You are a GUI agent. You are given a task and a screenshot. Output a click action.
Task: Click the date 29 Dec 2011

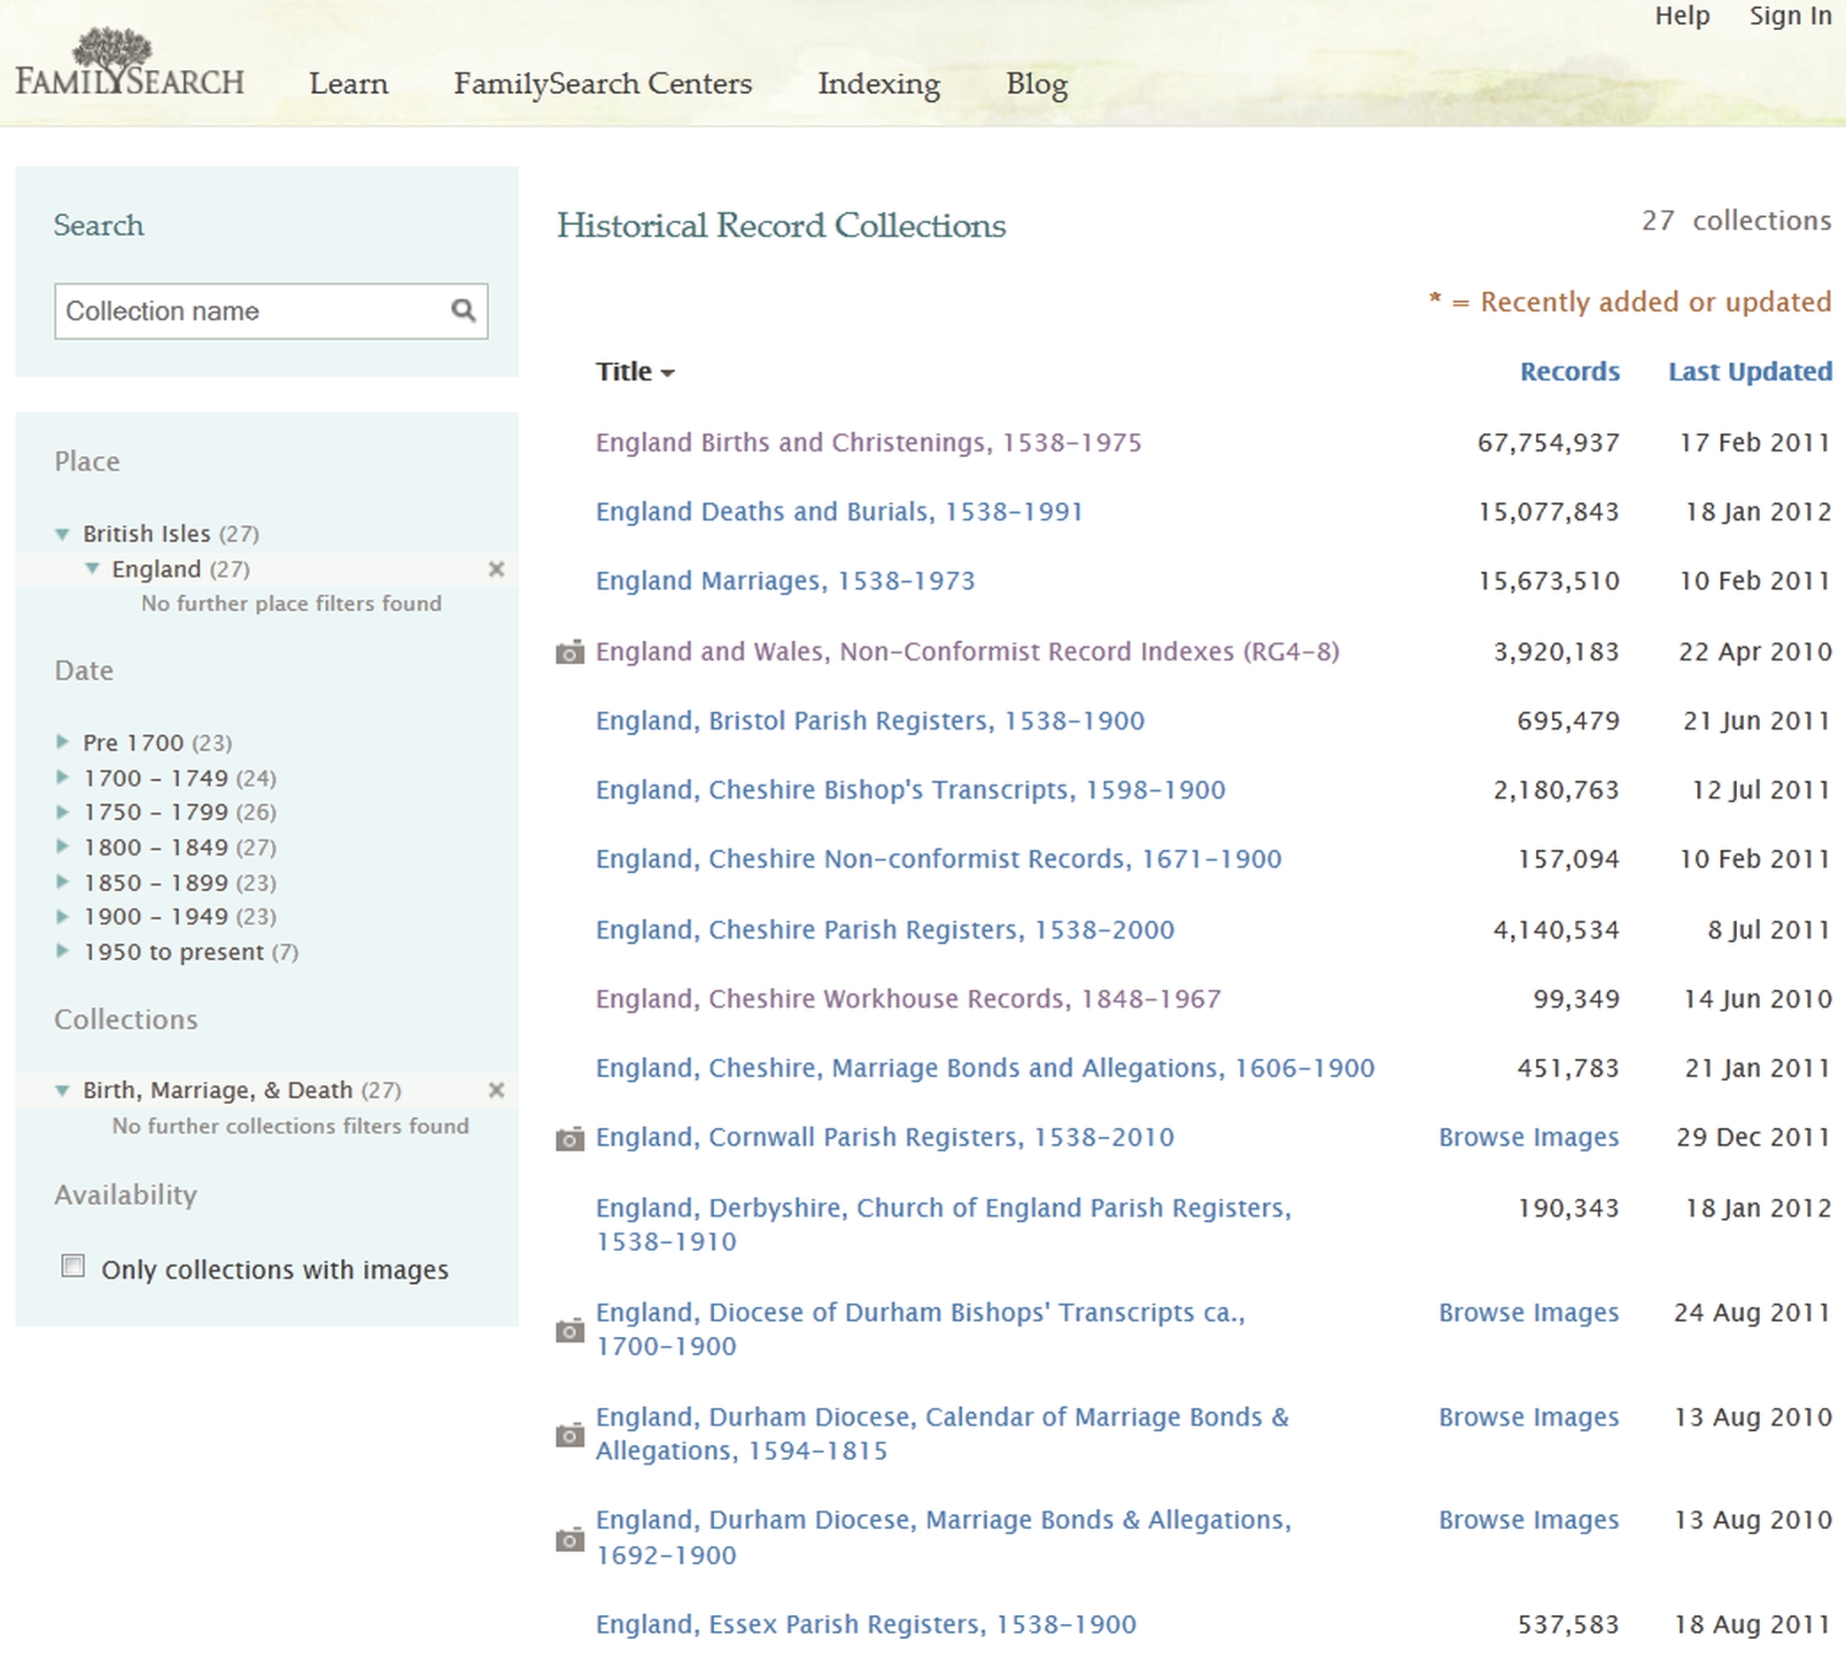(1753, 1137)
